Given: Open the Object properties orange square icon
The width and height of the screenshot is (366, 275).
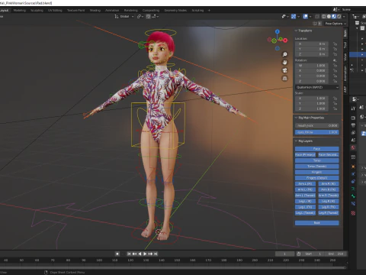Looking at the screenshot, I should (353, 167).
